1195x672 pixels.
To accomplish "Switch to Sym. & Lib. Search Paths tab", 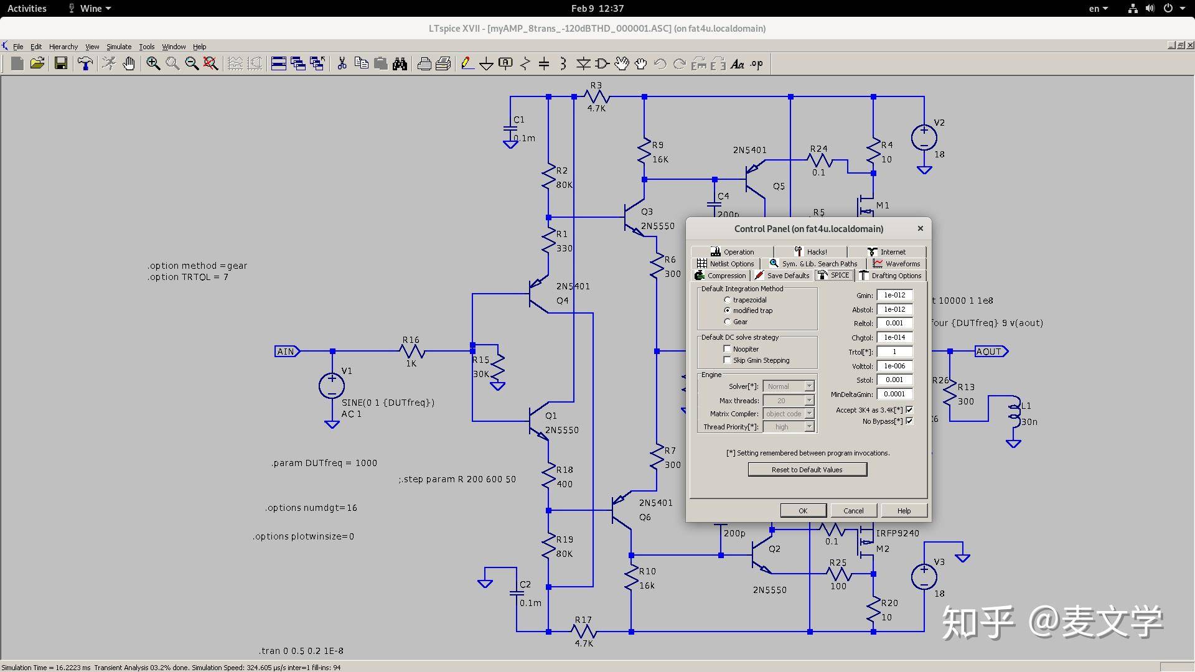I will tap(814, 264).
